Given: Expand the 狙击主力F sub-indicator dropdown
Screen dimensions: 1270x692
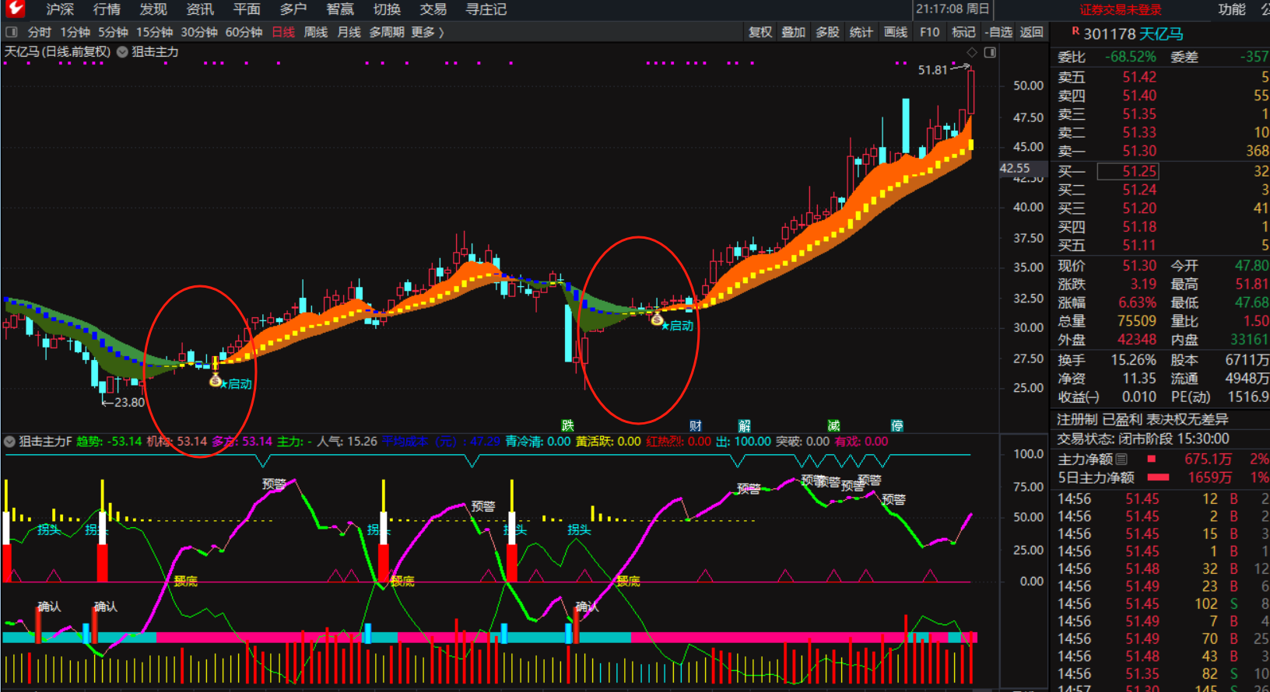Looking at the screenshot, I should tap(10, 442).
